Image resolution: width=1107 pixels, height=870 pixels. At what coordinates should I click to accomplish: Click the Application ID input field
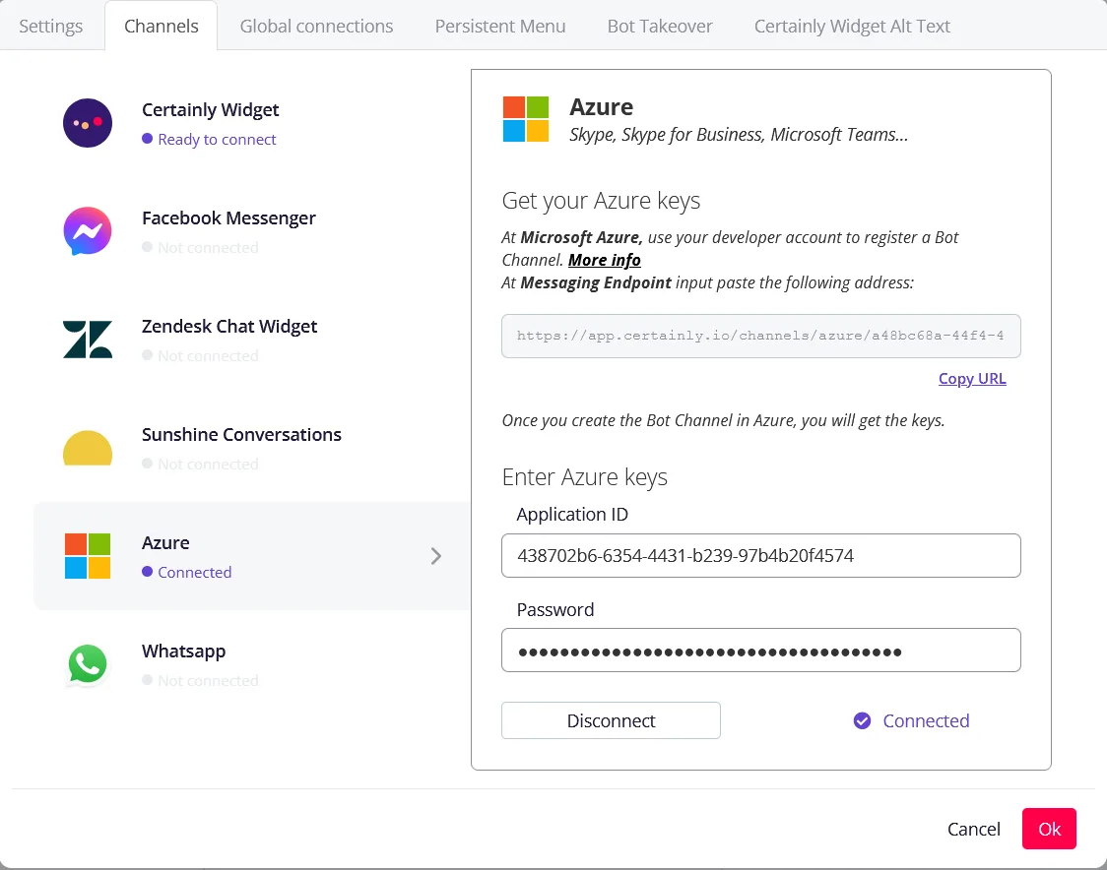[761, 556]
